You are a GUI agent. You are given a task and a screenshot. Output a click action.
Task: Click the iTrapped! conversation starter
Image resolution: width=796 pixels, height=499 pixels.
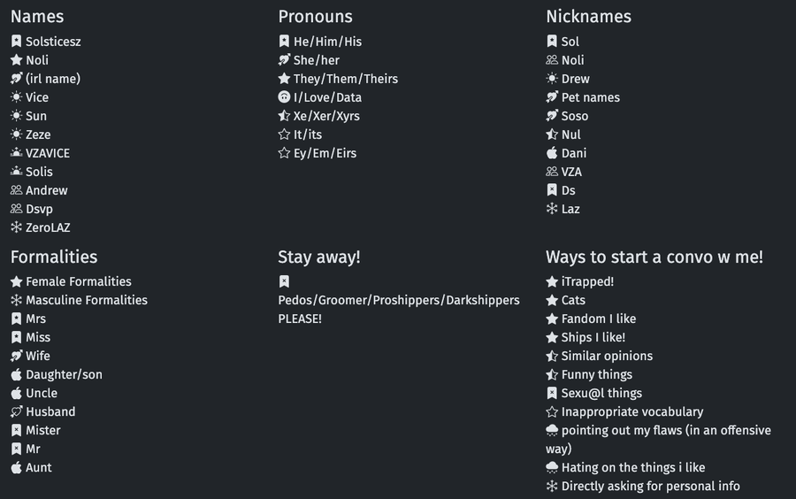coord(587,281)
